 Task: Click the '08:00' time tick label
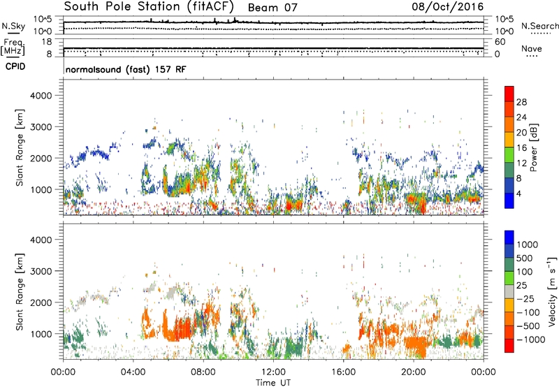click(203, 372)
